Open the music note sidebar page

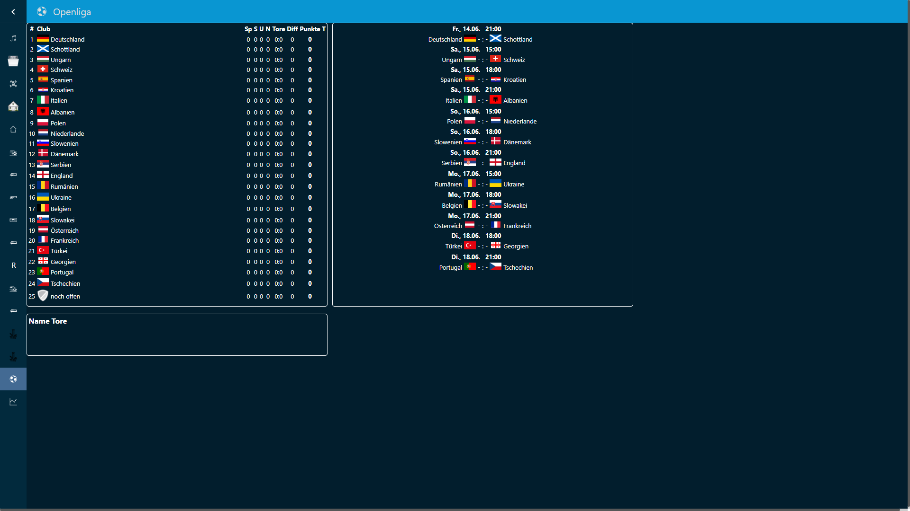pyautogui.click(x=13, y=38)
